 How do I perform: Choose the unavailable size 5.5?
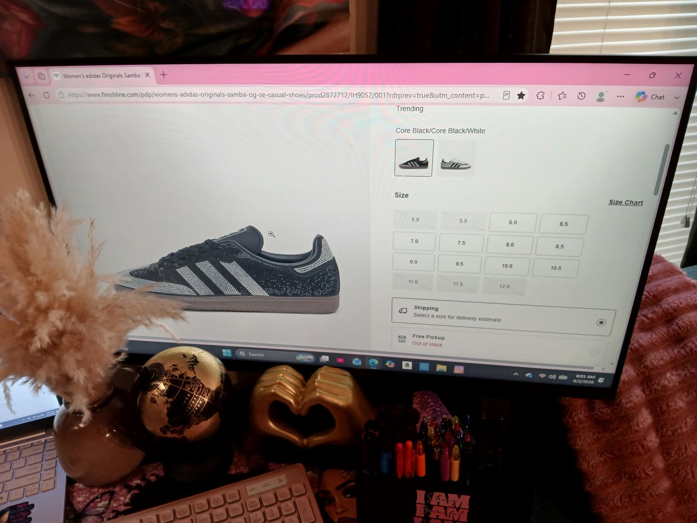pos(463,221)
